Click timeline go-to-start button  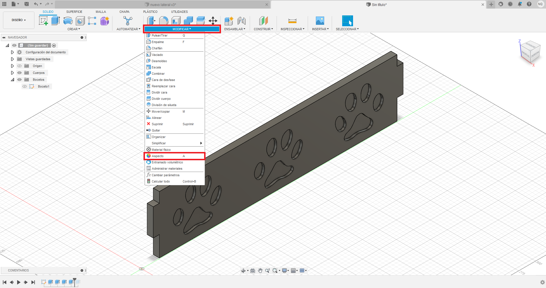tap(5, 282)
